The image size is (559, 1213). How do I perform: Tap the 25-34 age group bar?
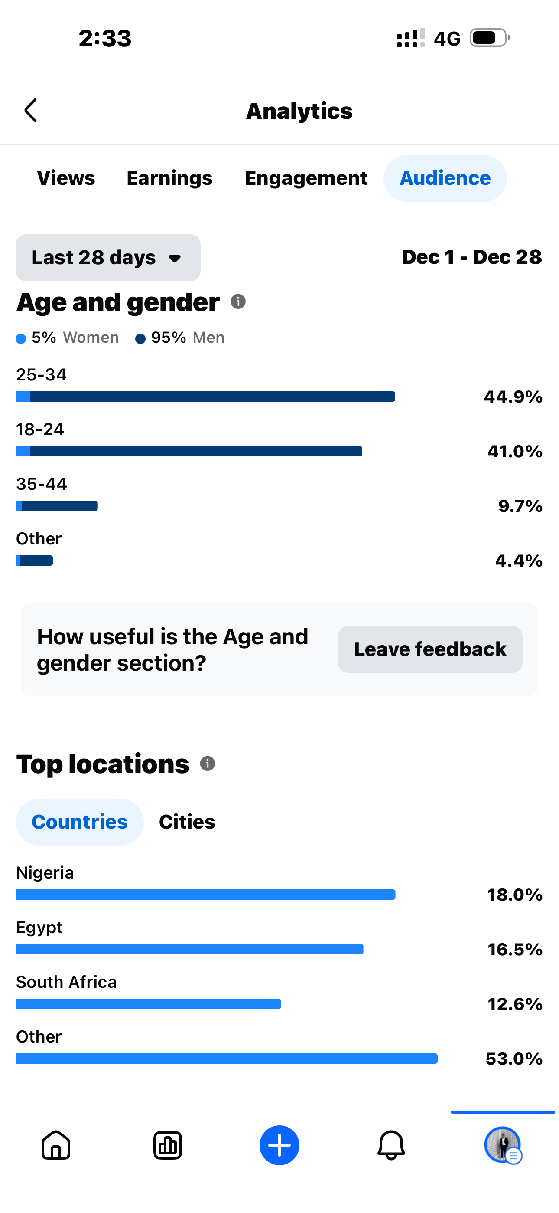click(x=205, y=397)
